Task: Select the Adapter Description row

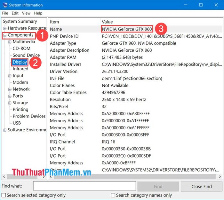Action: click(x=135, y=50)
